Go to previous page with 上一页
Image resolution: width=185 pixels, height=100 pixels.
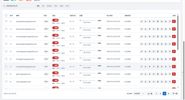coord(150,94)
